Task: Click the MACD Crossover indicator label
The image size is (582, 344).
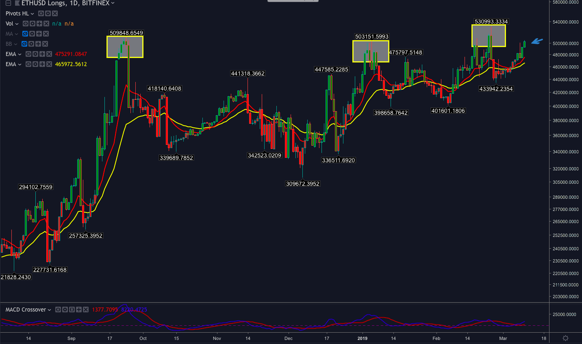Action: [26, 310]
